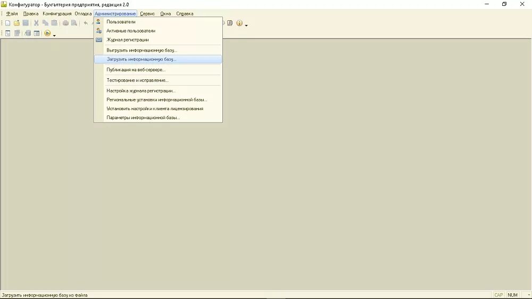Open Настройка журнала регистрации

click(158, 90)
